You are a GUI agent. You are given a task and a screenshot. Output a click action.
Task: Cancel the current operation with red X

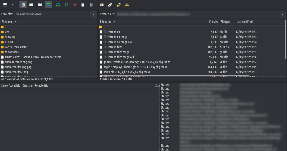[75, 5]
